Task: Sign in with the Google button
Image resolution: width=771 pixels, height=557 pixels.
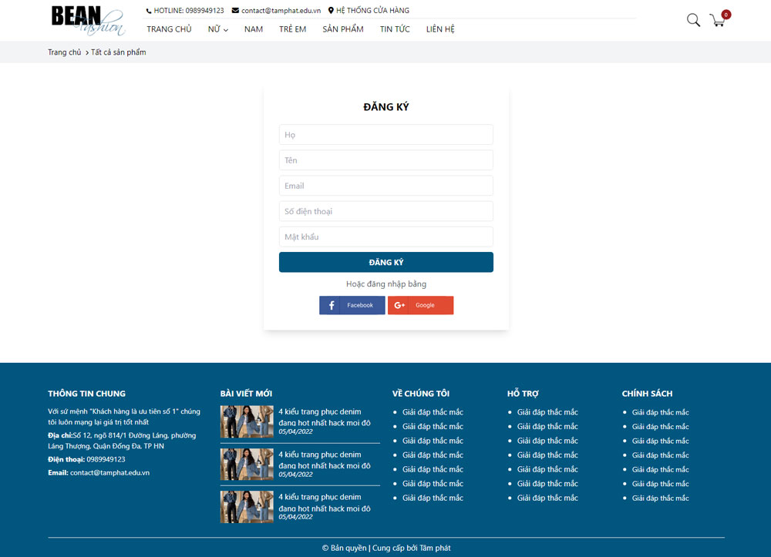Action: click(420, 305)
